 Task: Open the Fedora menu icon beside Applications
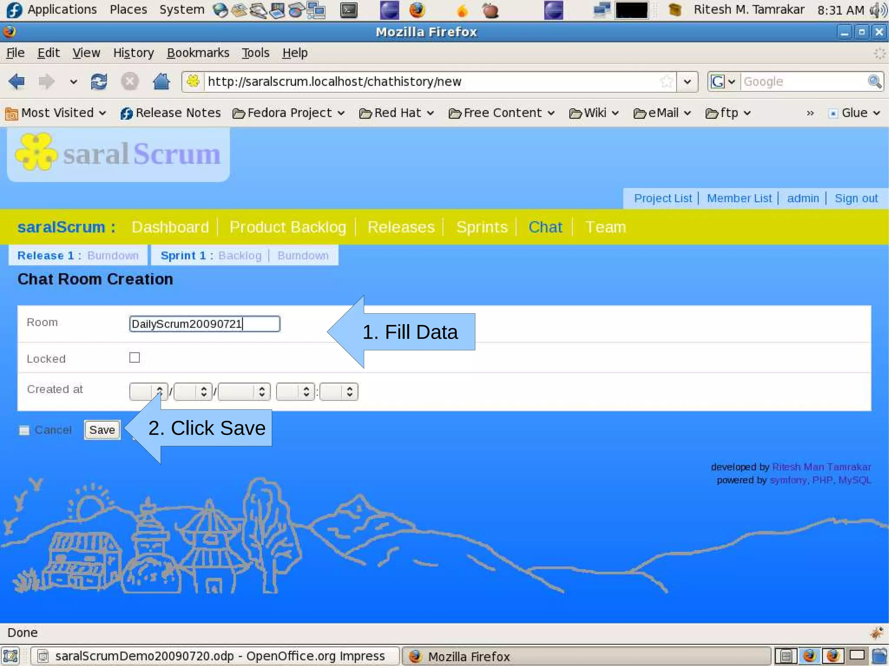pyautogui.click(x=13, y=10)
